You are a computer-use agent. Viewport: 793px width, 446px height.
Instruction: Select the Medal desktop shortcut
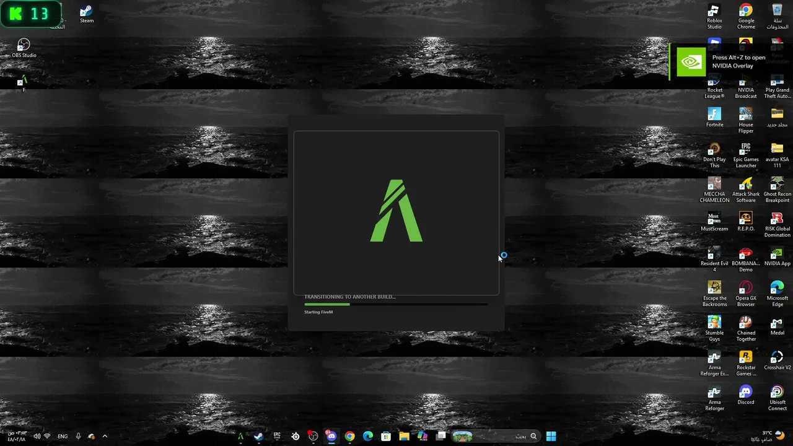point(778,326)
